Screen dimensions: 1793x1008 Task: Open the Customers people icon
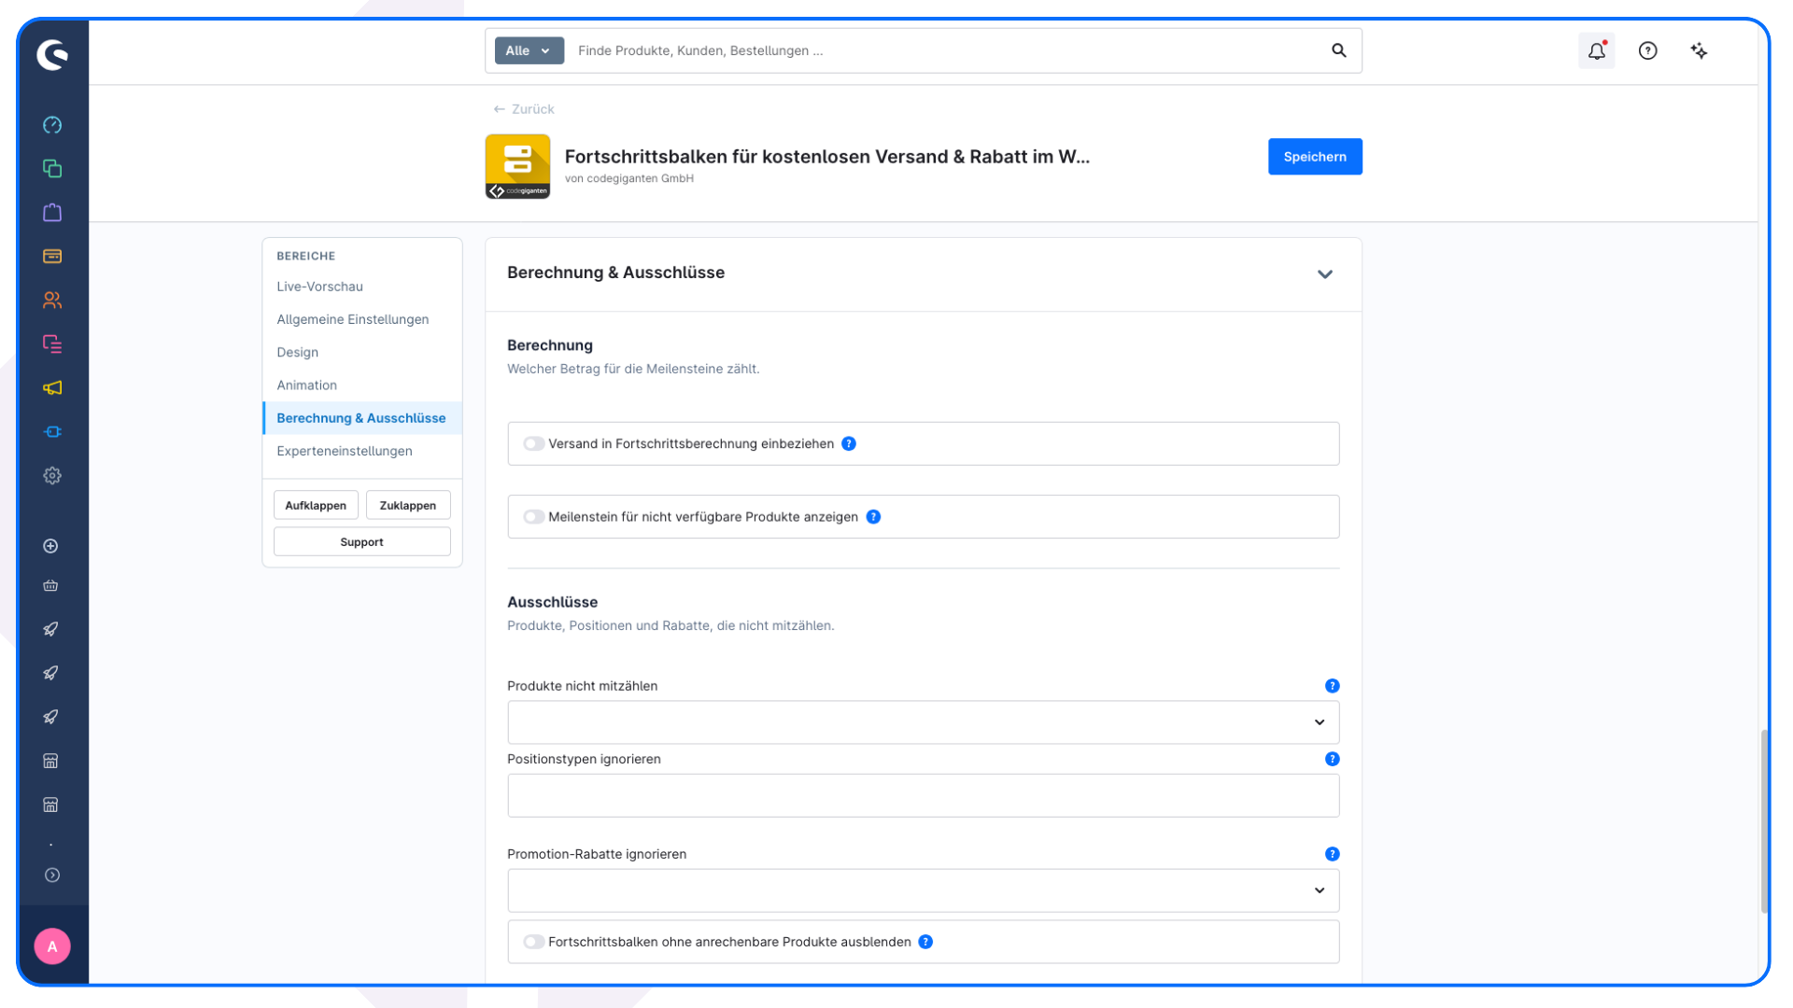52,301
